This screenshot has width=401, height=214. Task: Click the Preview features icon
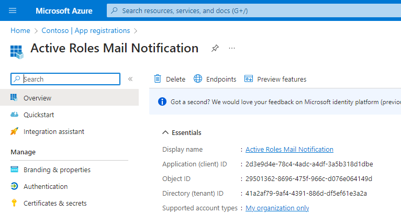[x=249, y=79]
